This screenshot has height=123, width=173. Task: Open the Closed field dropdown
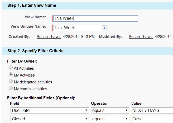point(50,119)
